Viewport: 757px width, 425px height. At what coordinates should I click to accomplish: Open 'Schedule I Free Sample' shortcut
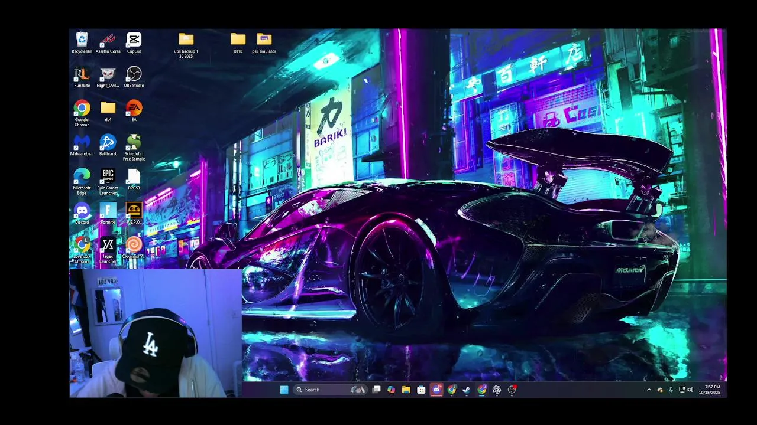[134, 148]
